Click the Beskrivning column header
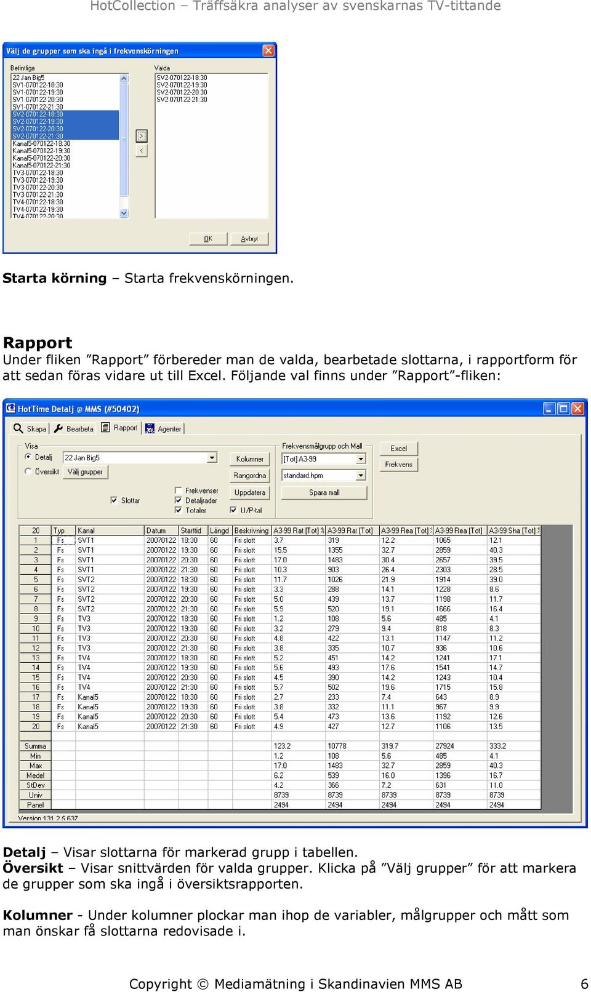 [x=252, y=530]
